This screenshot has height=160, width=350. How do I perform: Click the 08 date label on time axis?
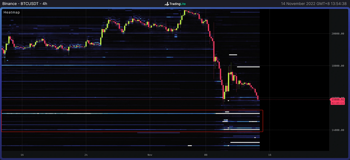(x=206, y=154)
